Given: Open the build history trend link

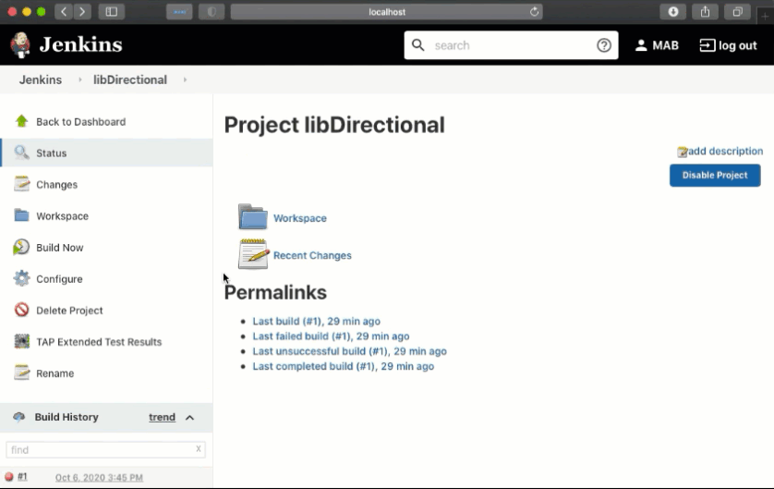Looking at the screenshot, I should coord(162,418).
